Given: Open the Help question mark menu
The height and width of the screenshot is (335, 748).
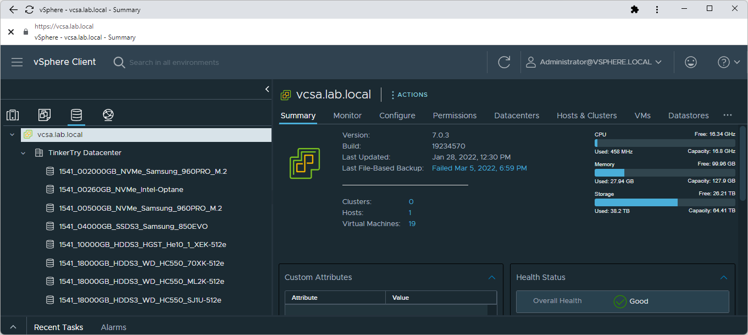Looking at the screenshot, I should [723, 62].
